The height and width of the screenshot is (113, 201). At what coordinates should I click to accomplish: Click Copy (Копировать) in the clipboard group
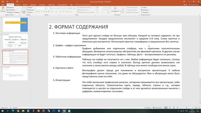click(11, 10)
